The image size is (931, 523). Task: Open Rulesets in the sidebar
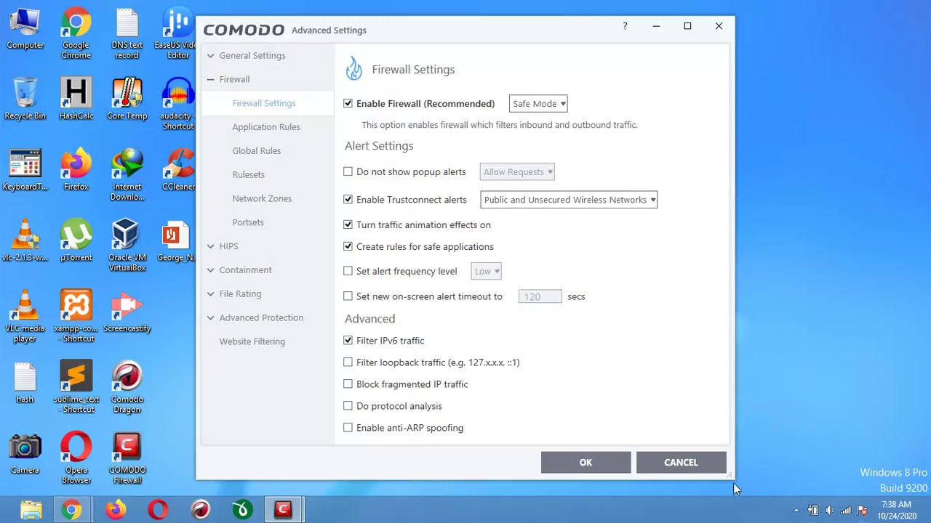pos(248,175)
